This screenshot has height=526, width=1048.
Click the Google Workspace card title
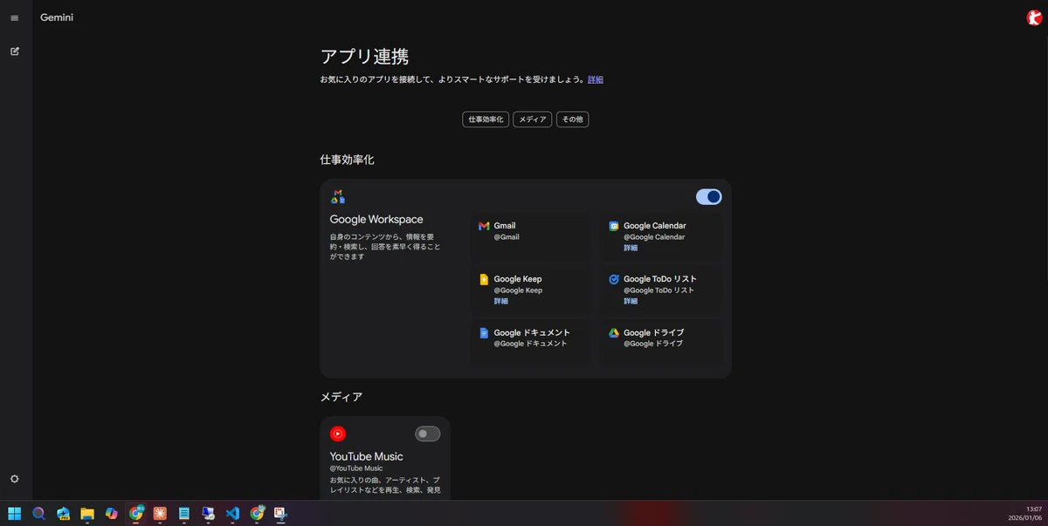376,220
